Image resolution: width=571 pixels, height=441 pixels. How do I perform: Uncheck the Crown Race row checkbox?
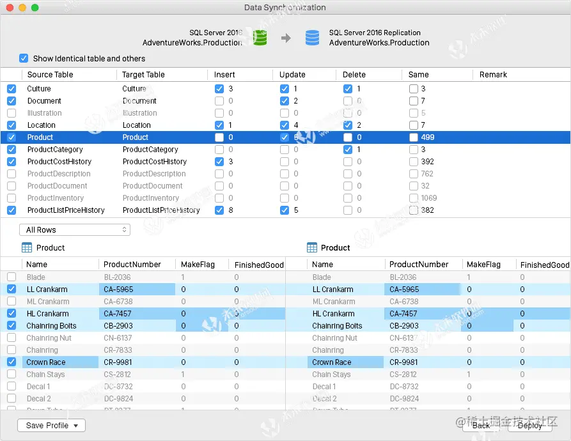[x=12, y=362]
